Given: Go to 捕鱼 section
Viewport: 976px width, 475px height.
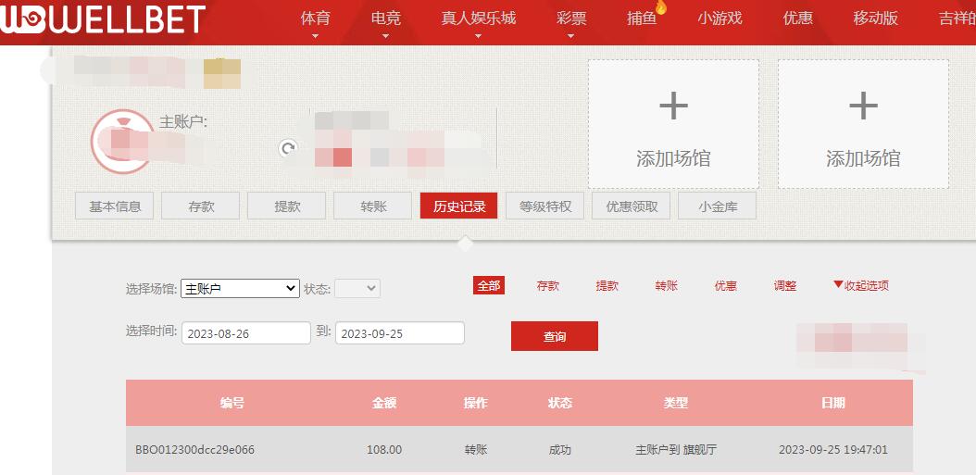Looking at the screenshot, I should tap(642, 19).
